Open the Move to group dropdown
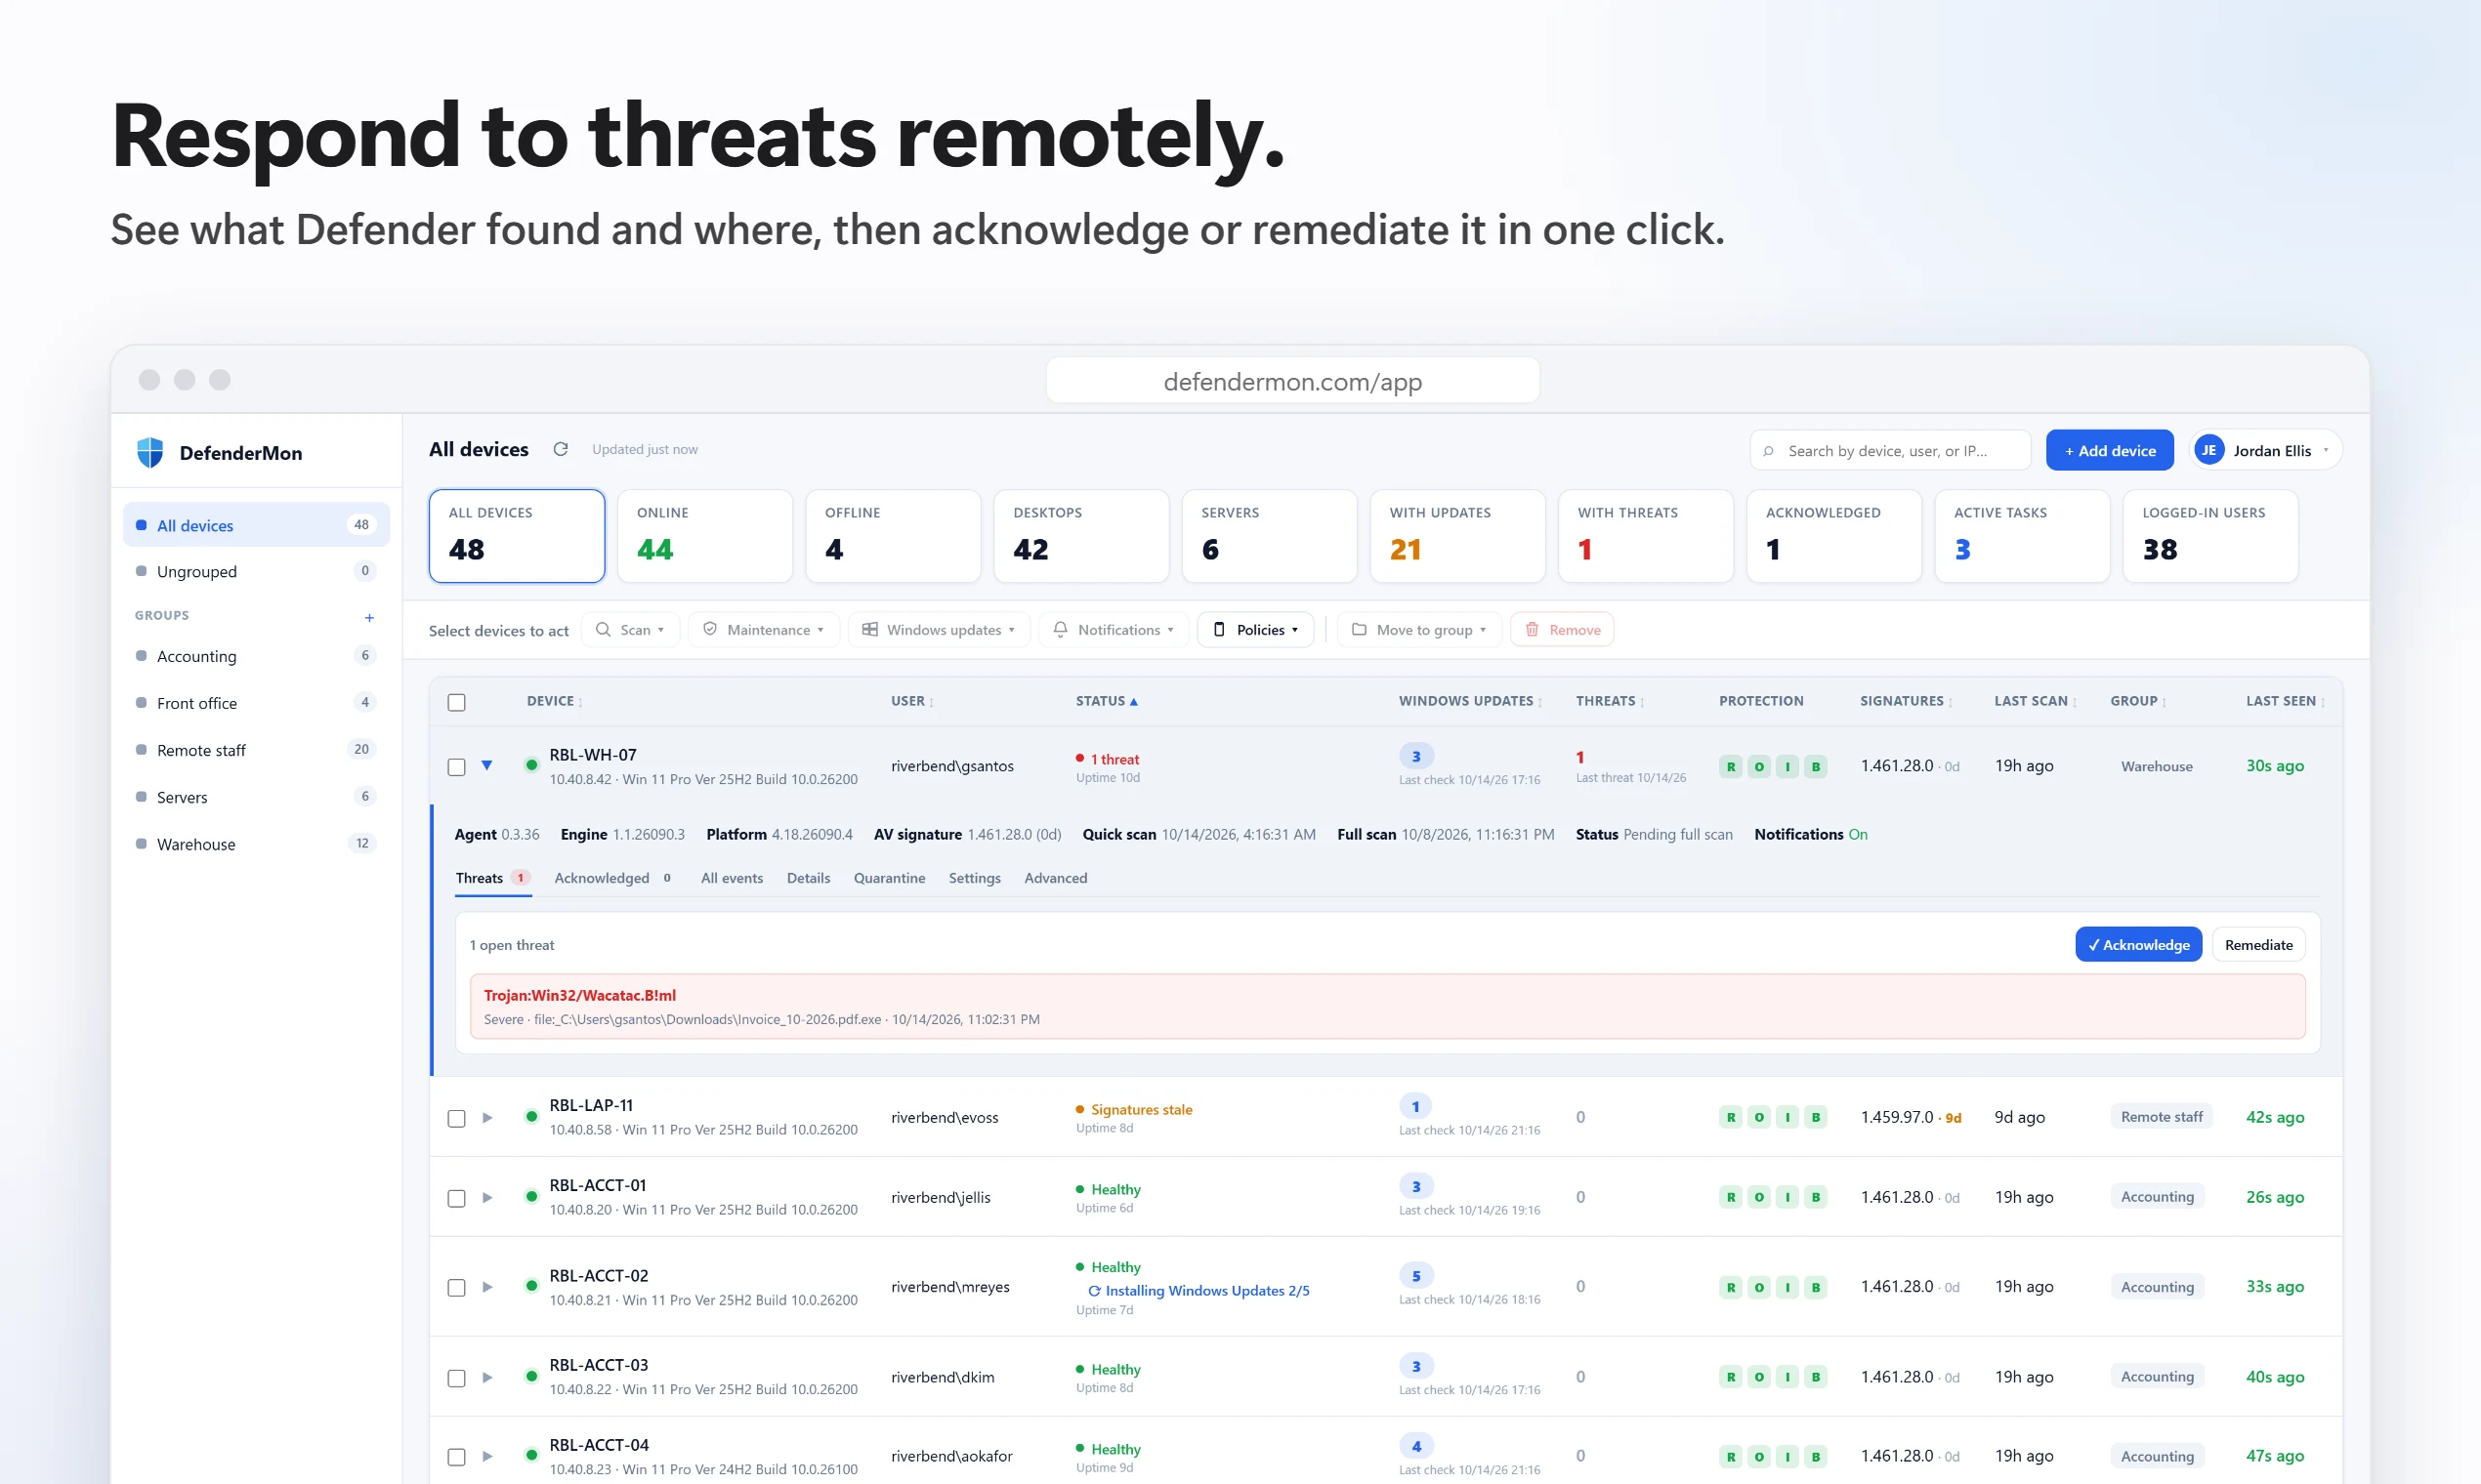This screenshot has width=2481, height=1484. tap(1418, 629)
